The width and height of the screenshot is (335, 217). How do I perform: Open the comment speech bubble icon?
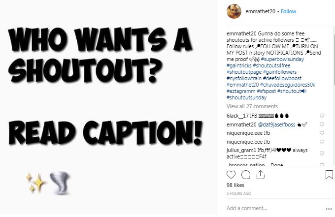pos(246,175)
